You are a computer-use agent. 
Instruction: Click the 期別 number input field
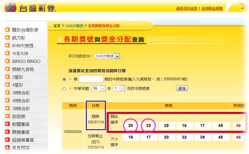coord(91,79)
